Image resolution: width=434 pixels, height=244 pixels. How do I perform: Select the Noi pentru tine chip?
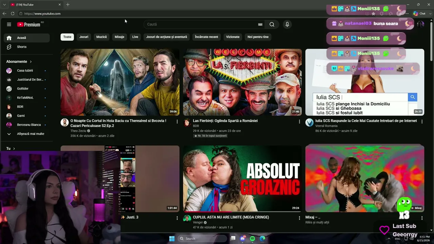pyautogui.click(x=258, y=37)
